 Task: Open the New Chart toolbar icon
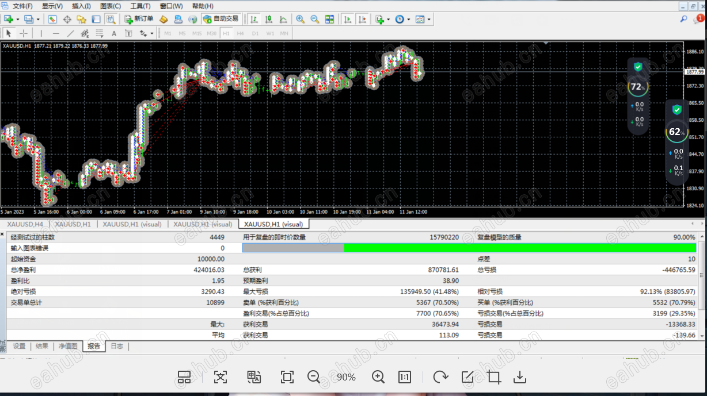[x=8, y=19]
